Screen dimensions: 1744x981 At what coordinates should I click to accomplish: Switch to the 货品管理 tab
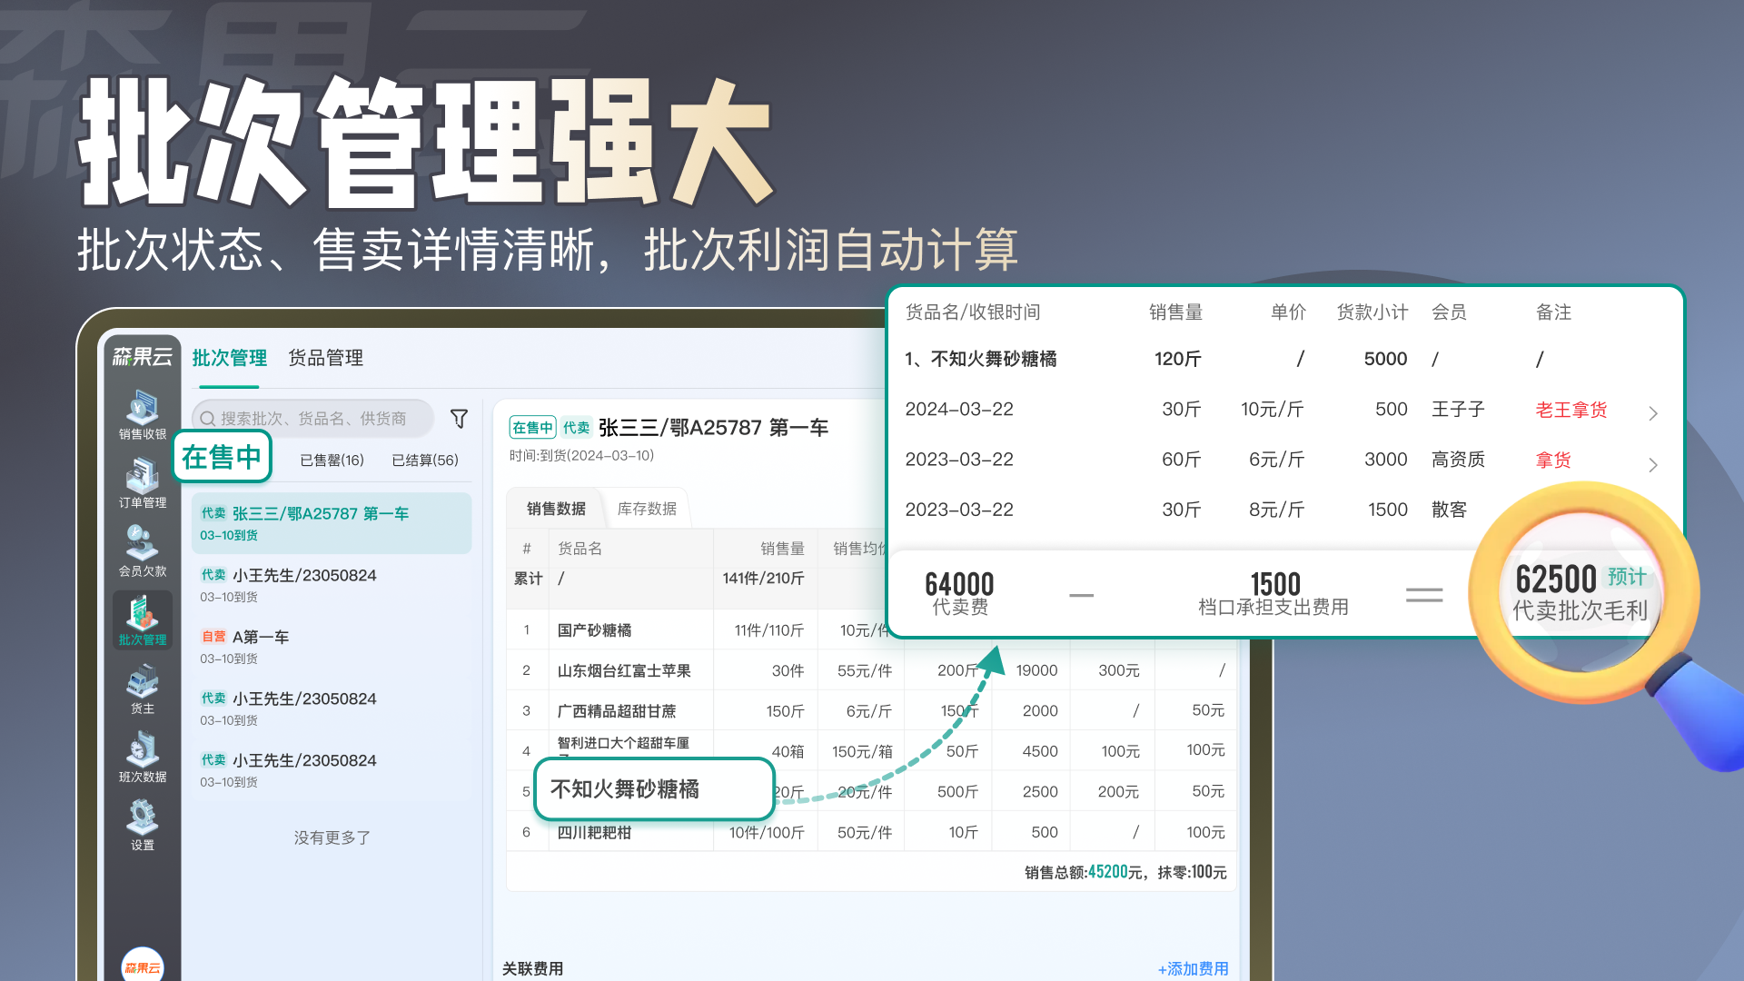[324, 358]
